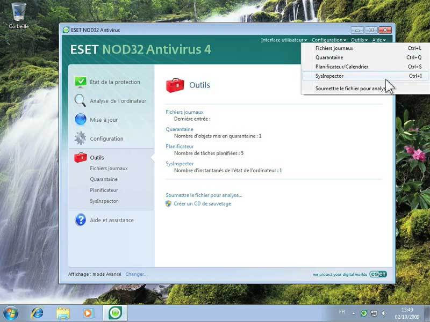Click the Fichiers journaux link in main panel

184,112
